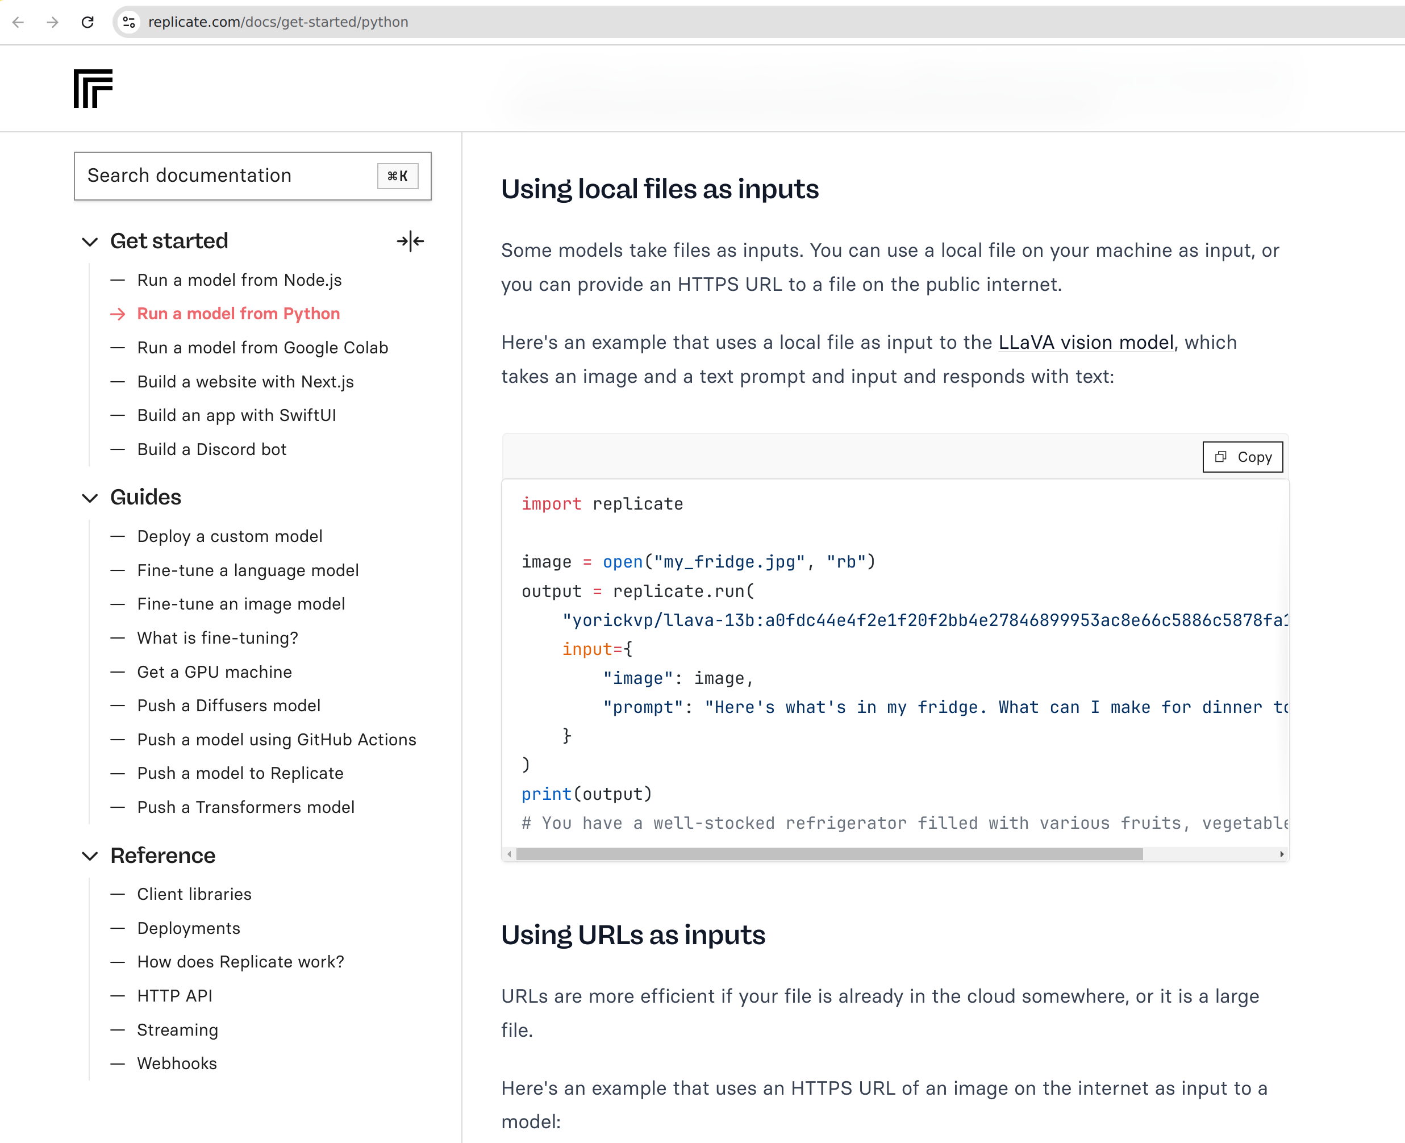This screenshot has width=1405, height=1143.
Task: Collapse the Guides section chevron
Action: (x=90, y=498)
